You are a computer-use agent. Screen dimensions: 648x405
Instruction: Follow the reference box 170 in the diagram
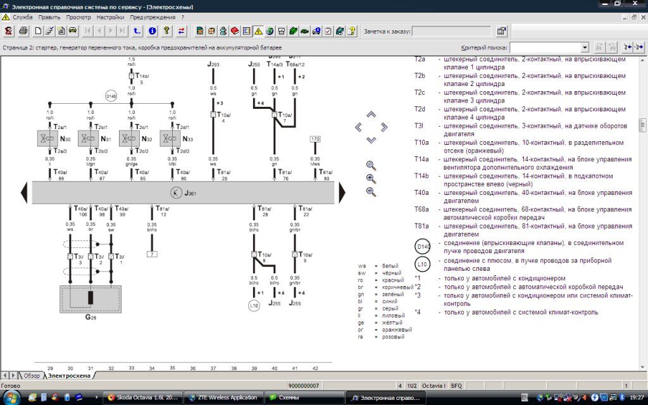coord(315,139)
